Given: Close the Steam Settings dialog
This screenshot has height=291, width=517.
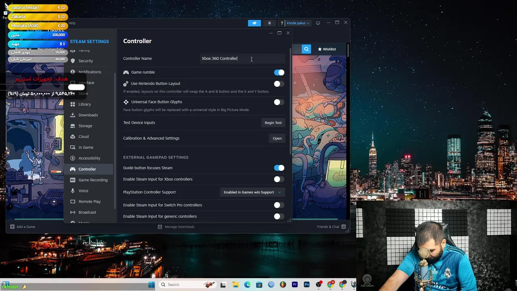Looking at the screenshot, I should (x=288, y=33).
